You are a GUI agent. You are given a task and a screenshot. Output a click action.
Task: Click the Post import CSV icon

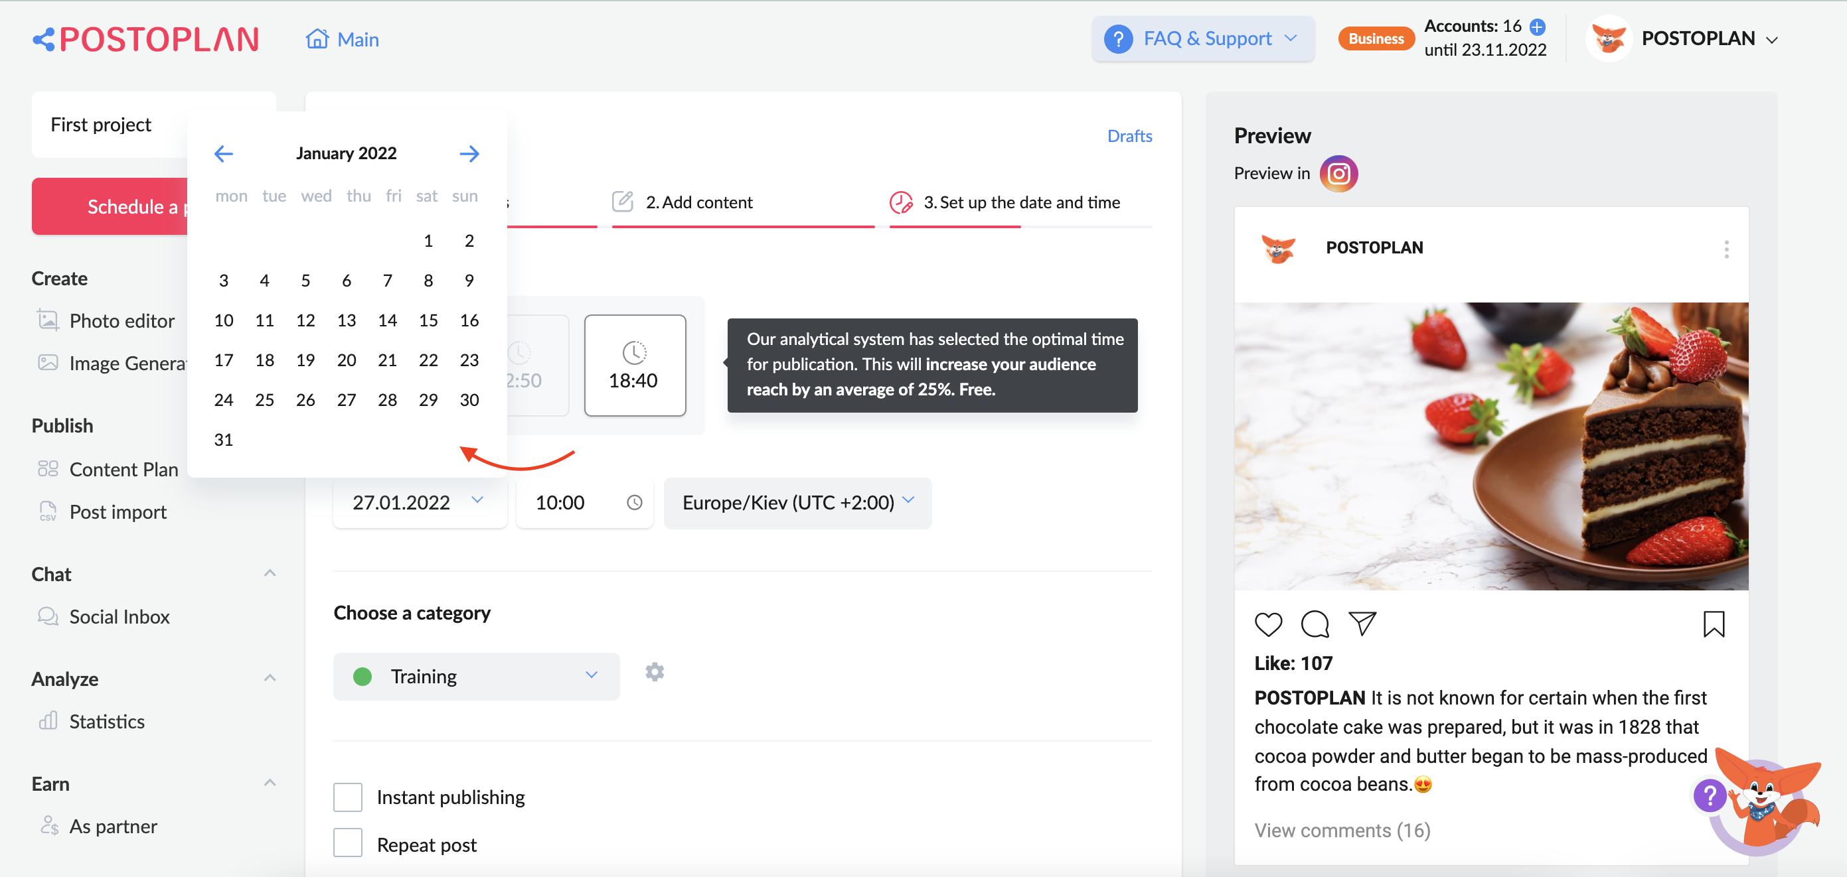(x=48, y=511)
